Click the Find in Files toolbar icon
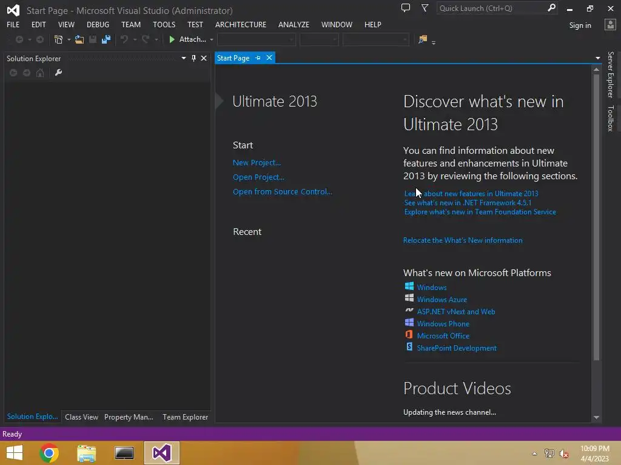Screen dimensions: 621x465 click(x=423, y=39)
